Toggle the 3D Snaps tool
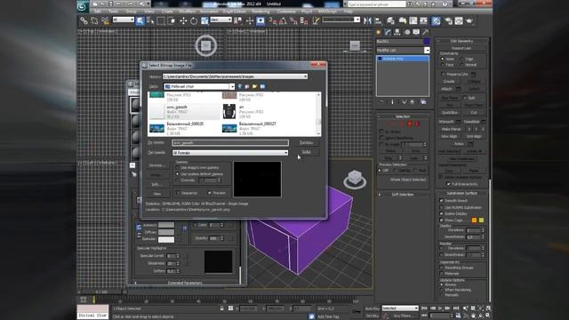The image size is (569, 320). (x=272, y=20)
